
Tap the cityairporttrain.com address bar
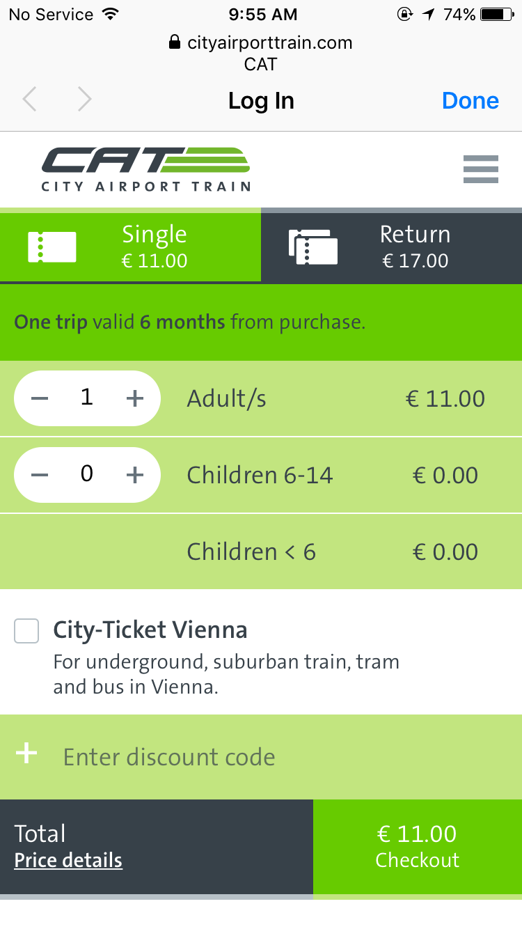pyautogui.click(x=261, y=43)
